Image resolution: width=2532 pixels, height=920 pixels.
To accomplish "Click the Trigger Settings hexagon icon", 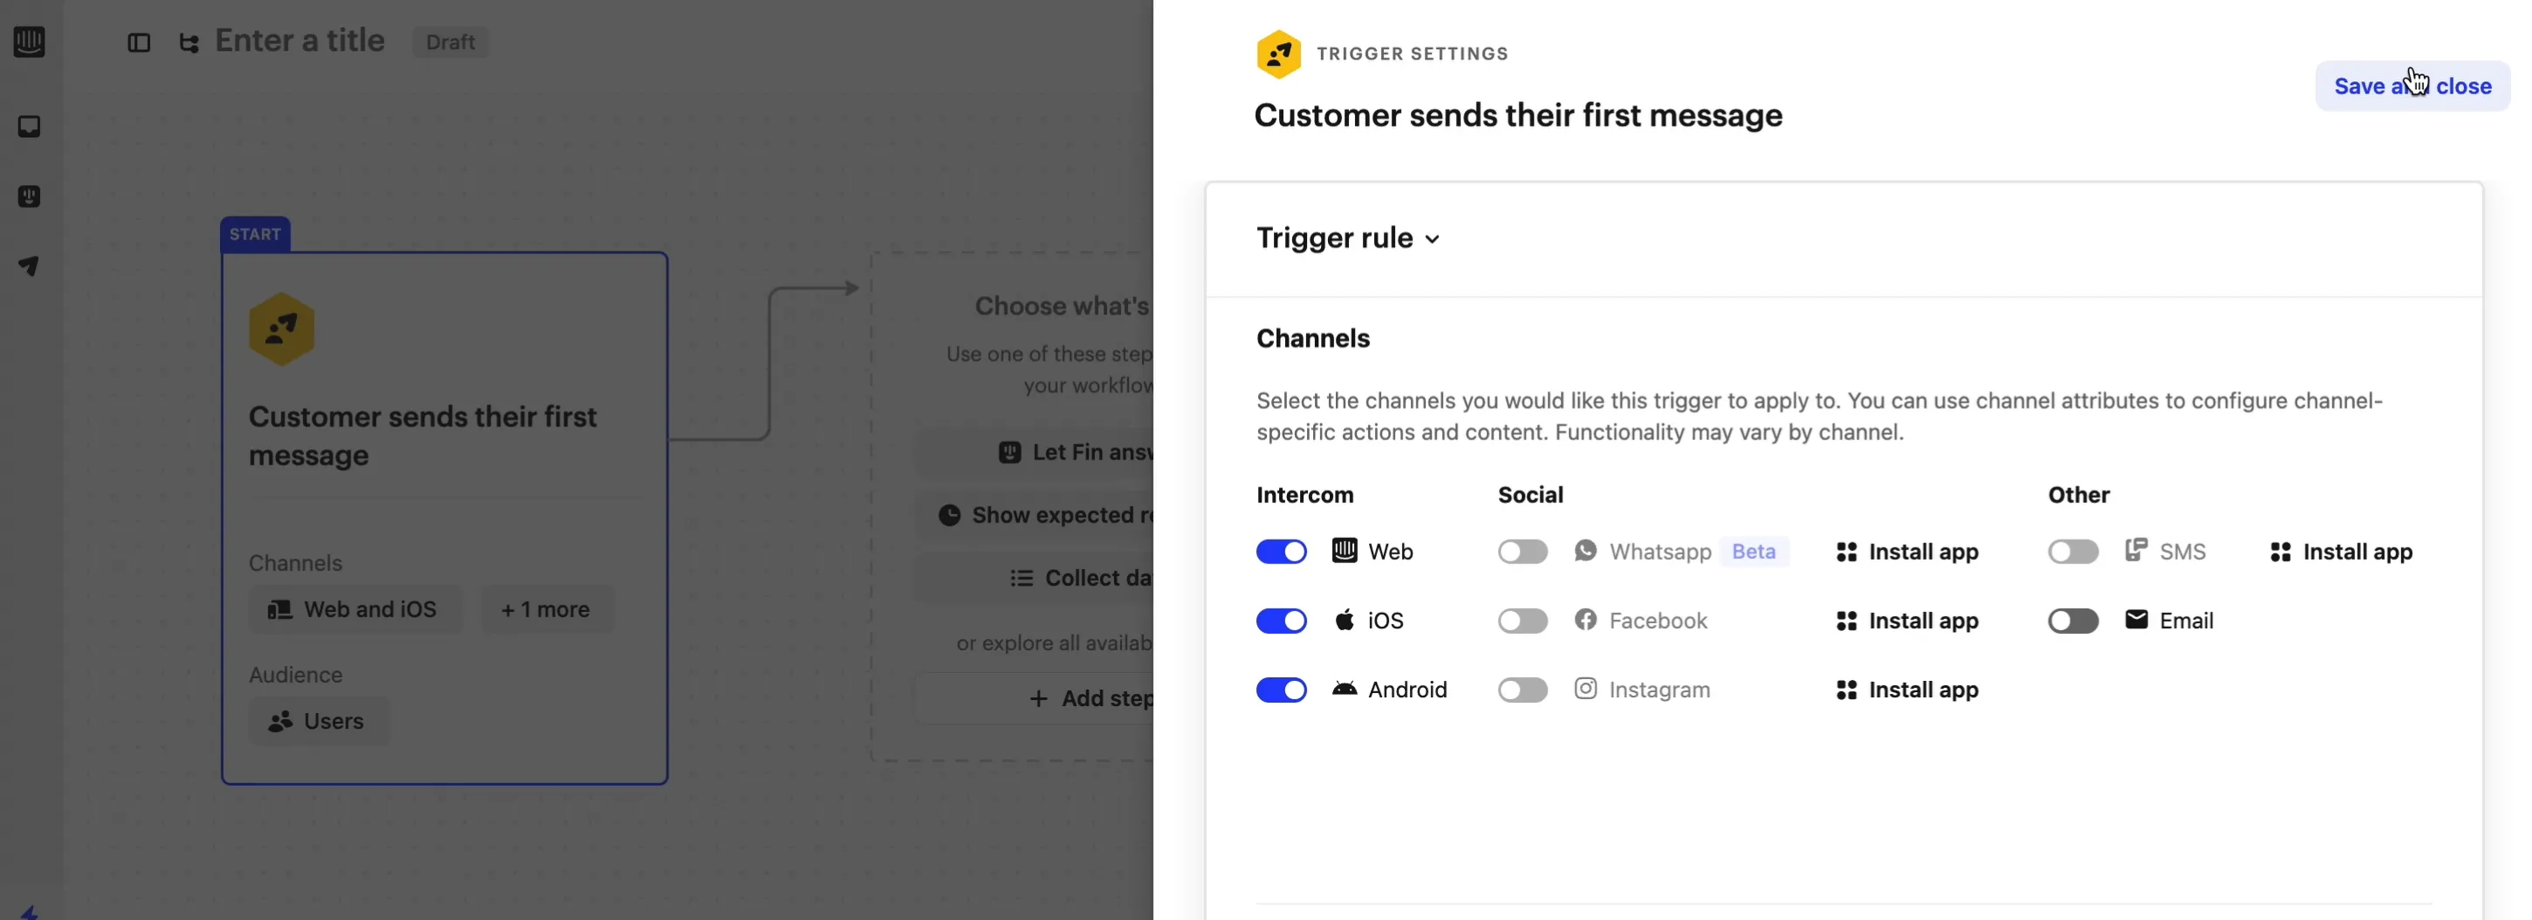I will coord(1278,54).
